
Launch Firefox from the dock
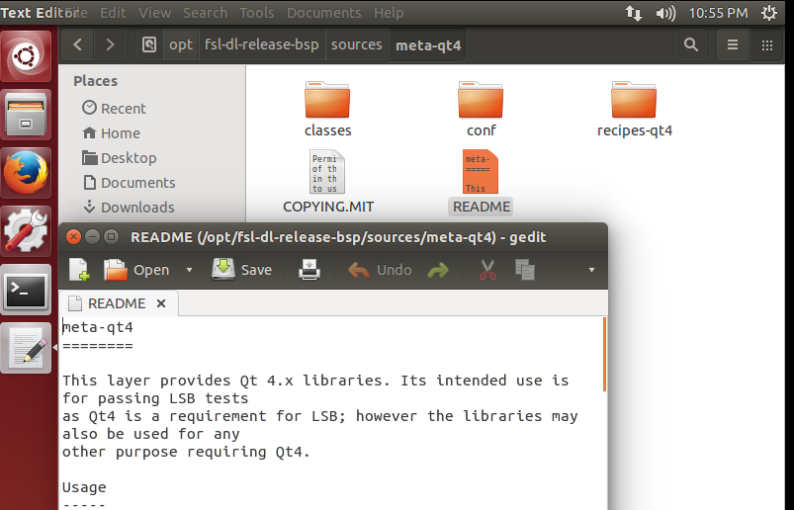[26, 173]
